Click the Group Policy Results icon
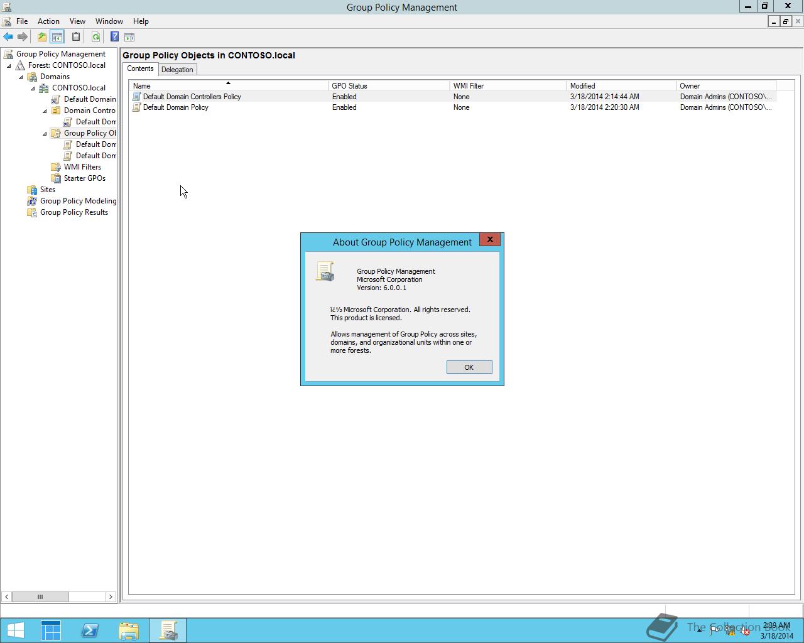 (x=32, y=212)
